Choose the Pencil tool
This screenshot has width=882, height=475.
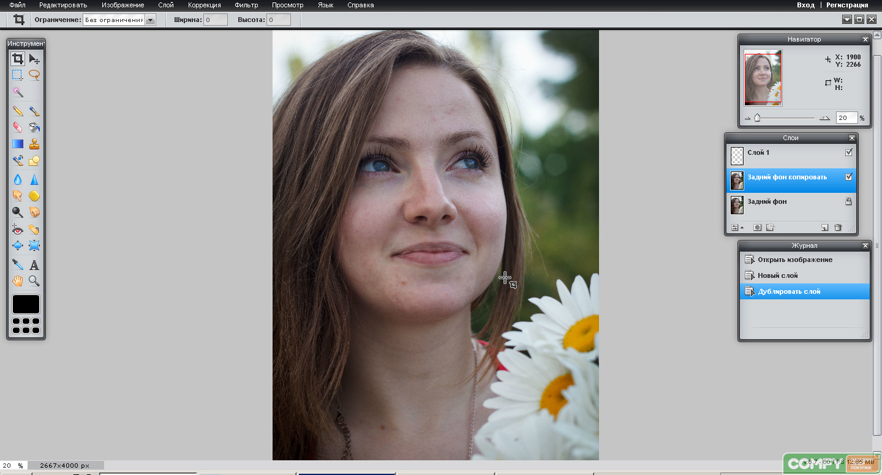pos(18,111)
